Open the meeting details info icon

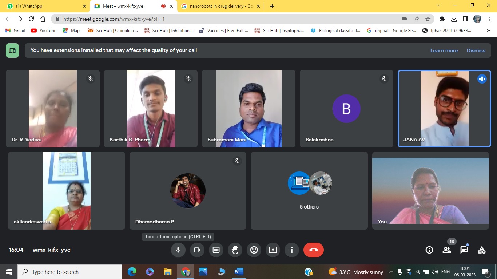point(429,250)
